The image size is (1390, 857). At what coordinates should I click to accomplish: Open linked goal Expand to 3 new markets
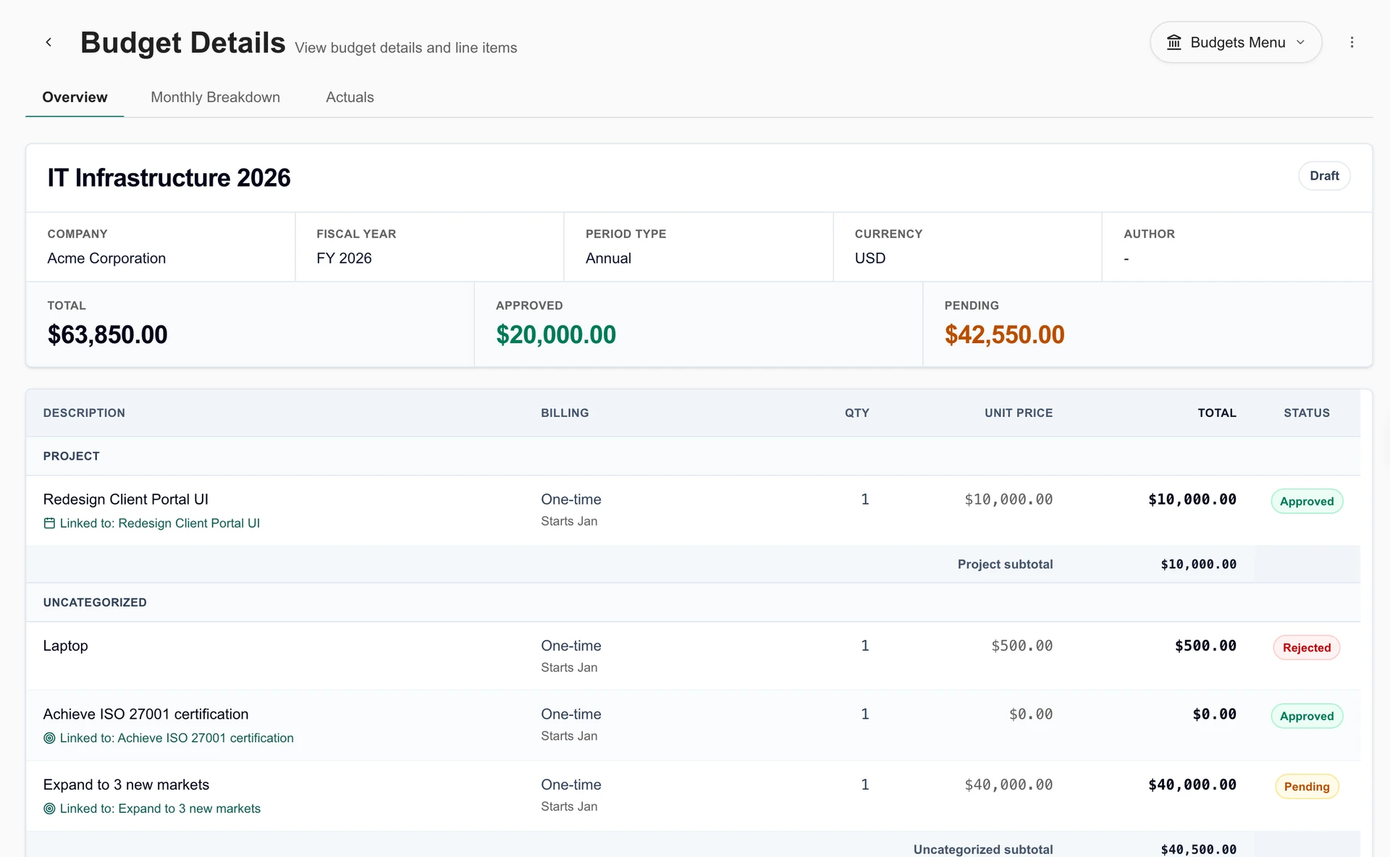point(160,809)
